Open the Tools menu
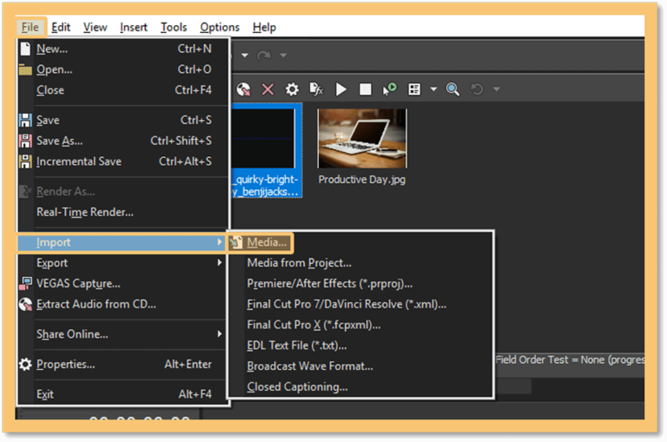 point(174,27)
